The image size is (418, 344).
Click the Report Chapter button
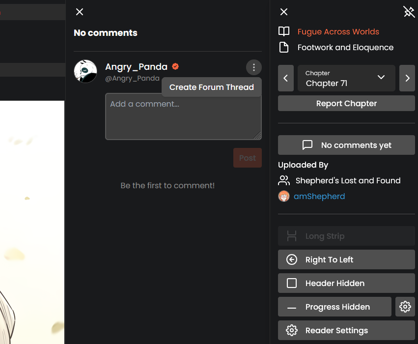pos(346,103)
